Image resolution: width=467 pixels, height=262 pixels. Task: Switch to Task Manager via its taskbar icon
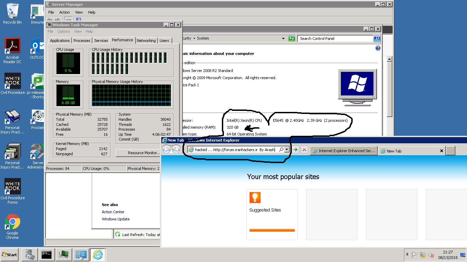click(64, 254)
